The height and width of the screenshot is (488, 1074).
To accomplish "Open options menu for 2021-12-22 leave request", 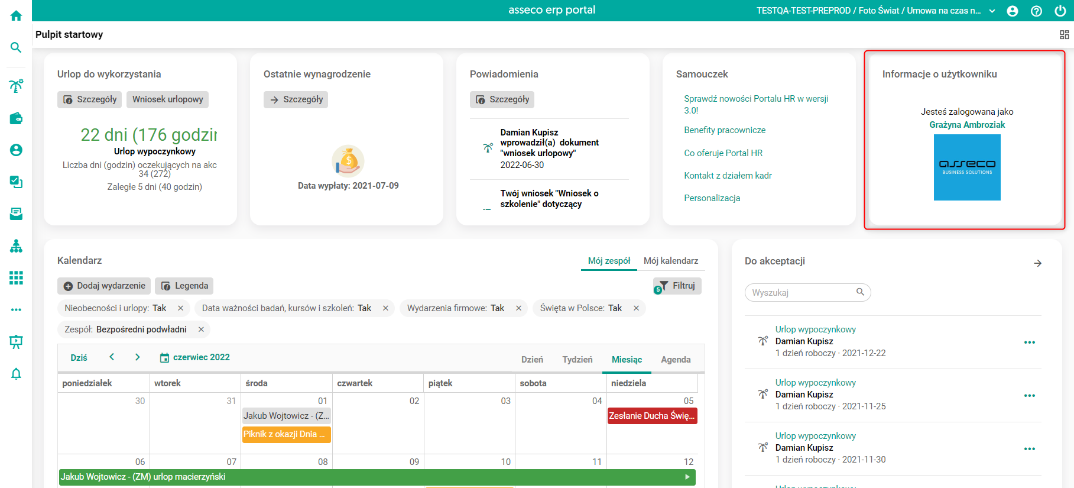I will (1030, 342).
